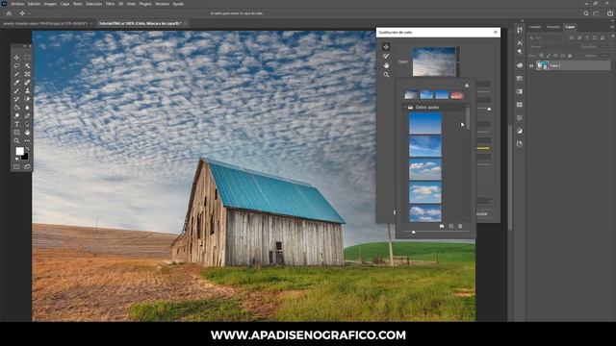Image resolution: width=616 pixels, height=346 pixels.
Task: Toggle the layer filtering switch
Action: click(612, 37)
